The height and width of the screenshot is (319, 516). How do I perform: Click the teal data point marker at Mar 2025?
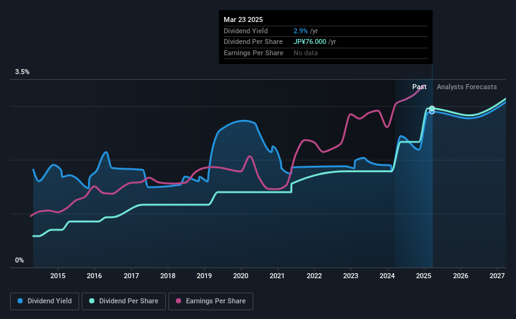(432, 108)
